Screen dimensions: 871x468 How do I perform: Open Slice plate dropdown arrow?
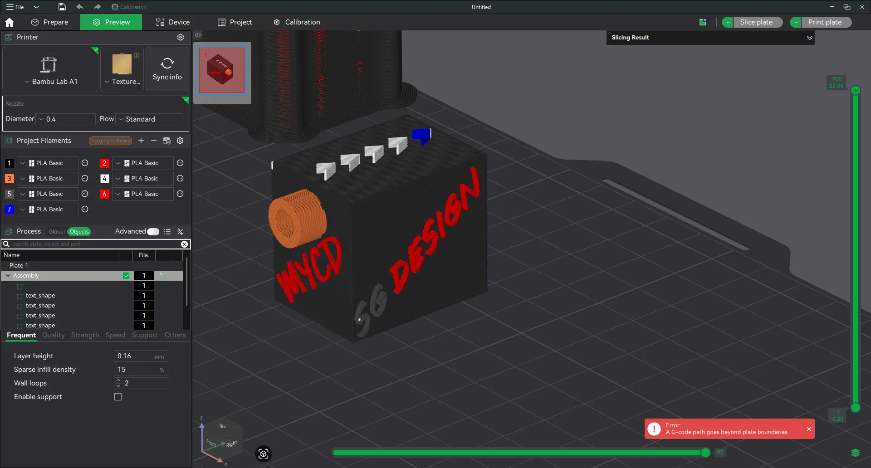coord(728,22)
